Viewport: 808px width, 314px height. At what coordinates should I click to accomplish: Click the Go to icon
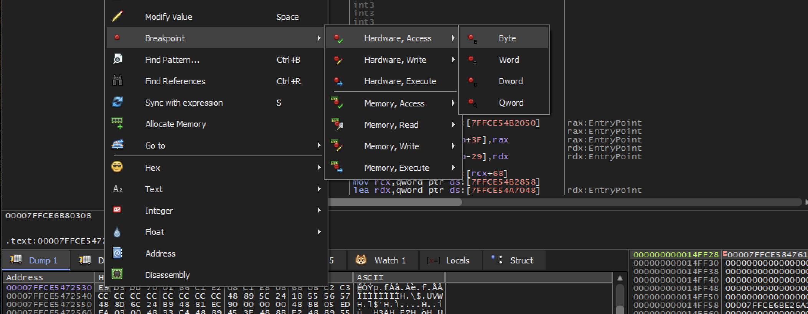coord(117,145)
